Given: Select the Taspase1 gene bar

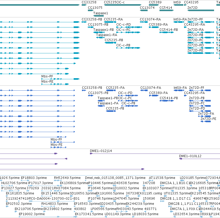Looking at the screenshot, I should (98, 16).
